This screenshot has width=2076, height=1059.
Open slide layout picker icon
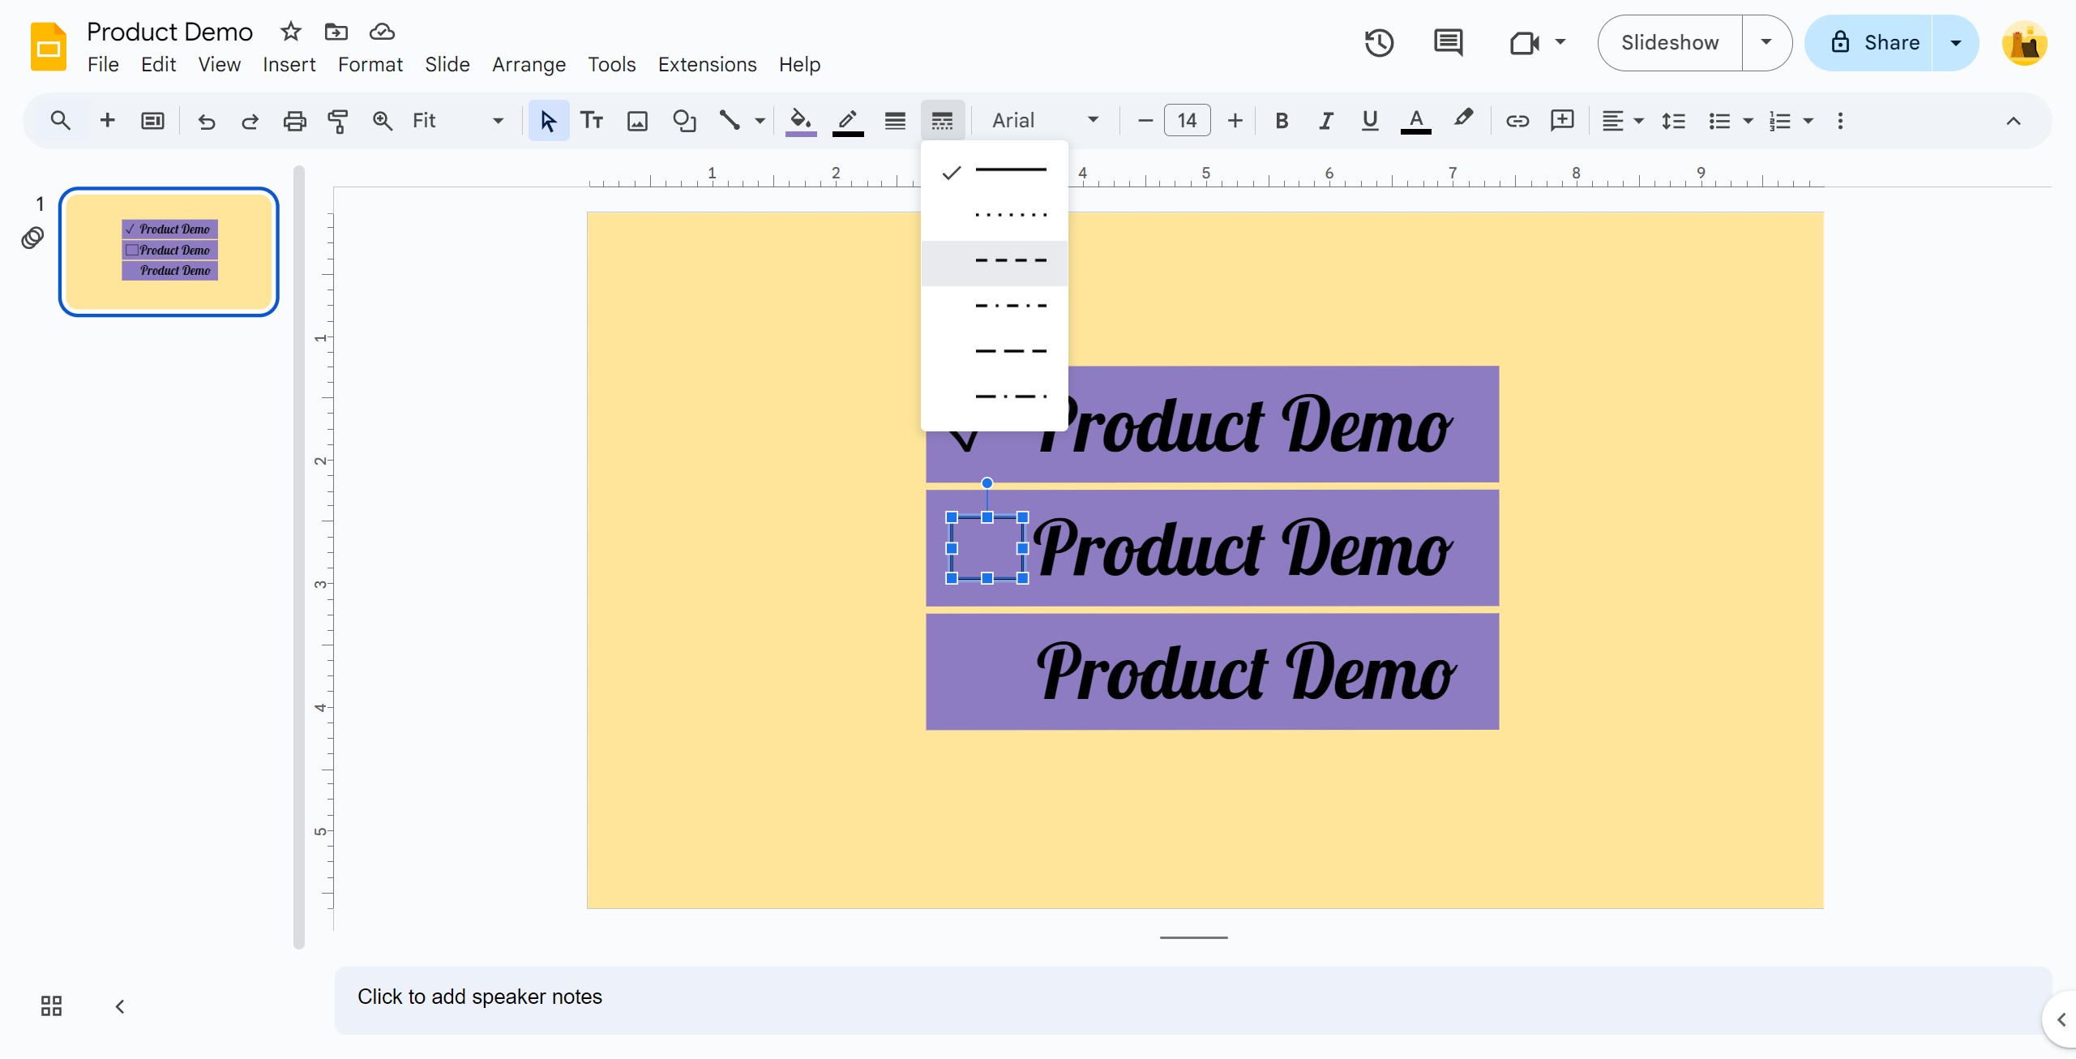click(x=152, y=121)
